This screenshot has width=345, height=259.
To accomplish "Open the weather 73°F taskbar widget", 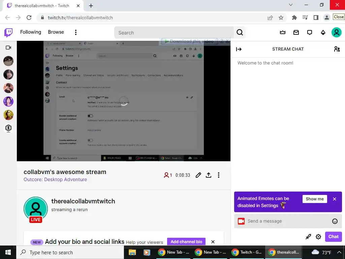I will (321, 252).
